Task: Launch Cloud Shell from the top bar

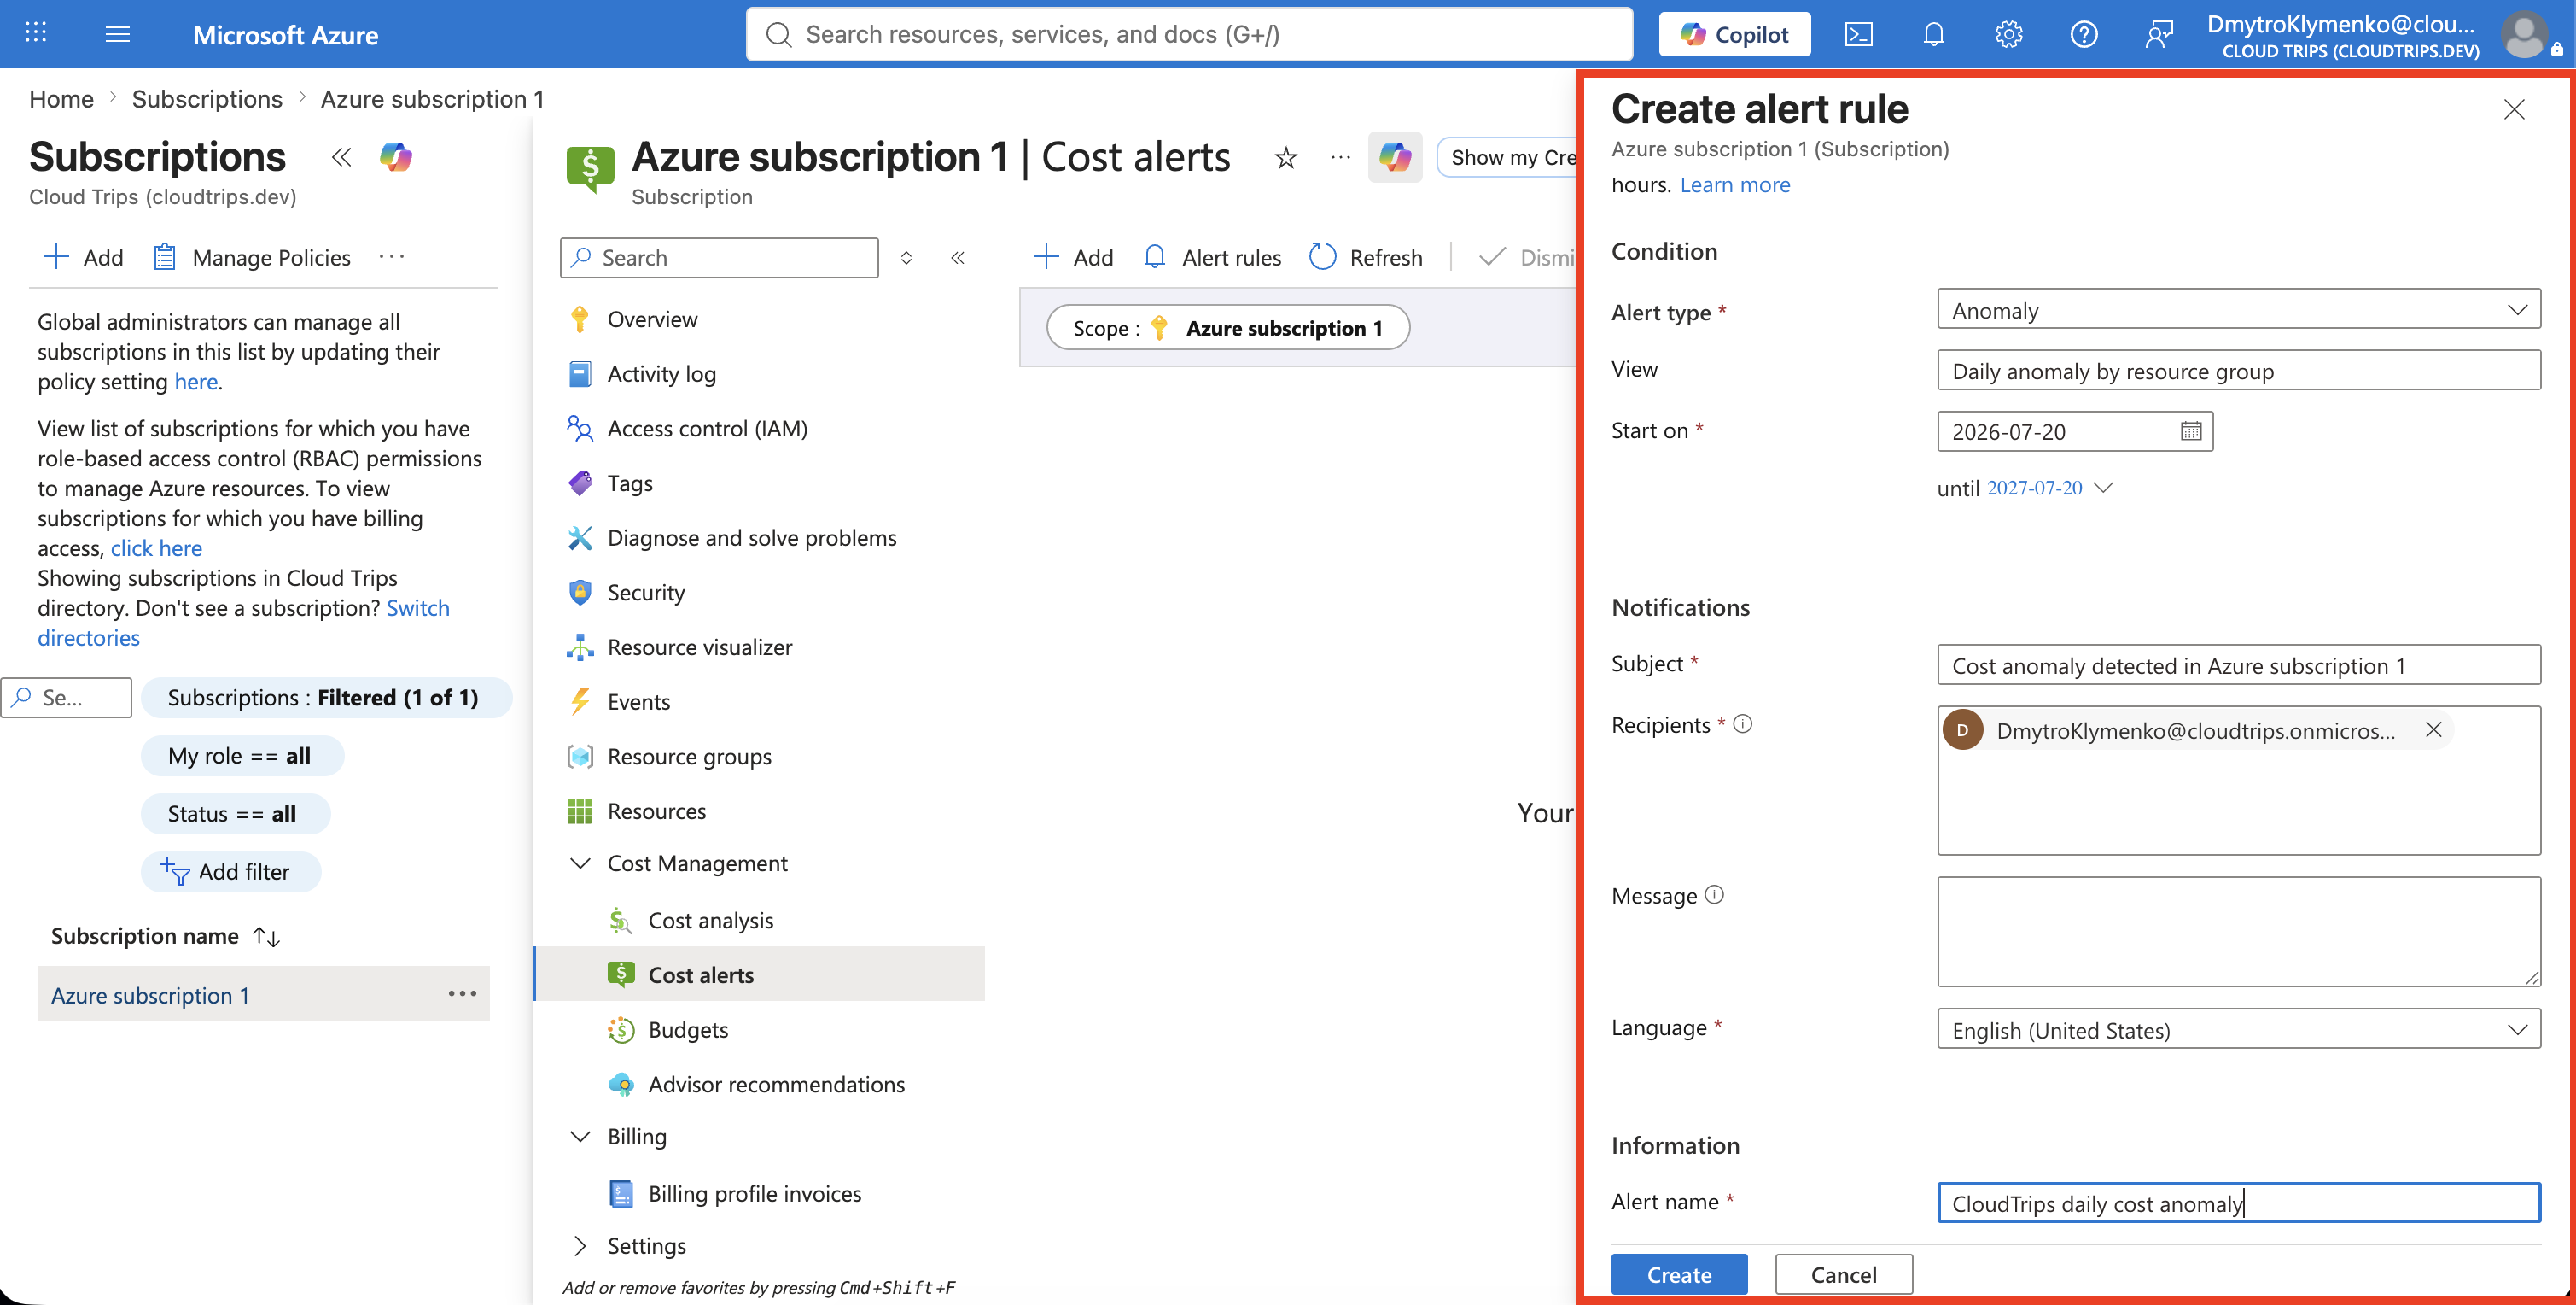Action: 1858,34
